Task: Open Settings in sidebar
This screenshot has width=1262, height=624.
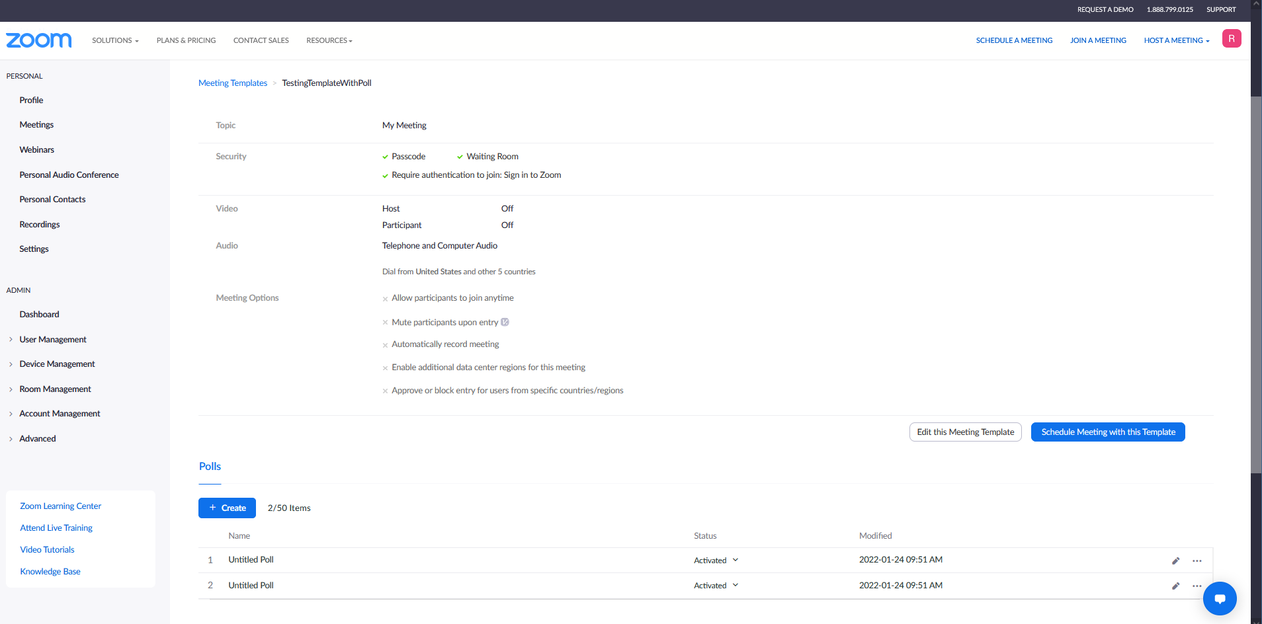Action: (x=34, y=249)
